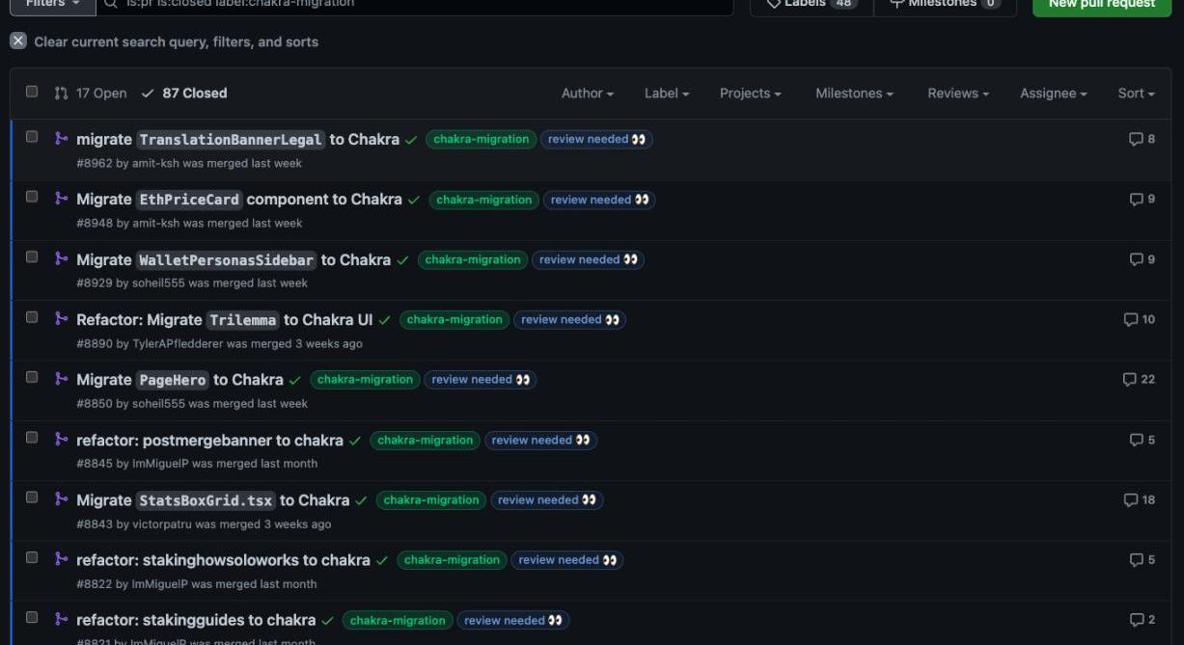
Task: Open PR migrate TranslationBannerLegal to Chakra
Action: click(x=237, y=140)
